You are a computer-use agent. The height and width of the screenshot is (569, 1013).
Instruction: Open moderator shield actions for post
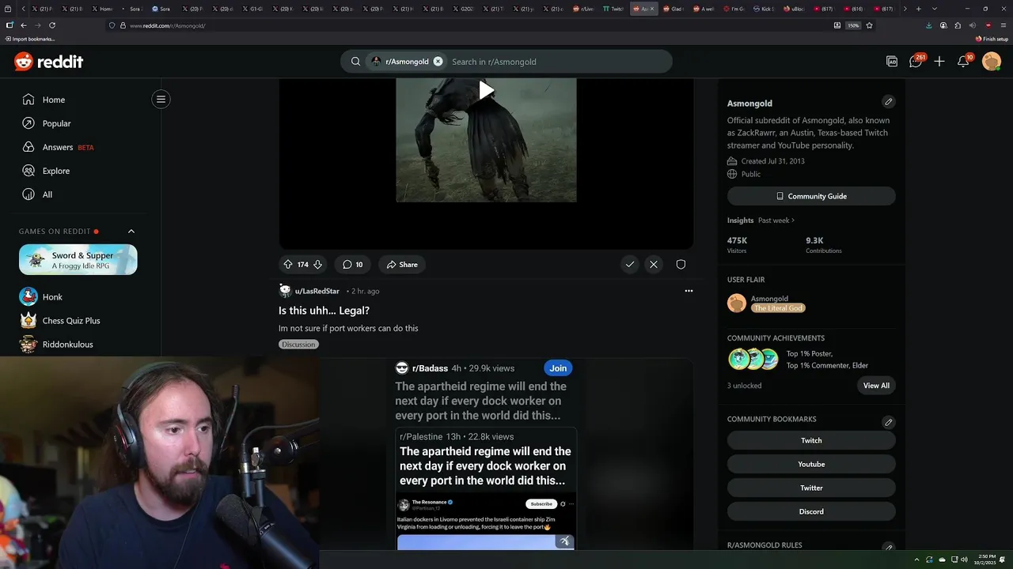pos(681,265)
